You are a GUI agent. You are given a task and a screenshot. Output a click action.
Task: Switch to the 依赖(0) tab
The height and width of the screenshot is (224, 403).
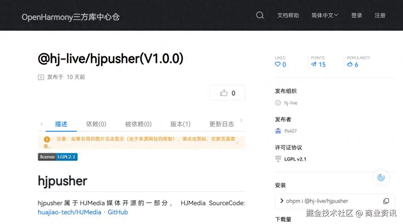pyautogui.click(x=96, y=124)
